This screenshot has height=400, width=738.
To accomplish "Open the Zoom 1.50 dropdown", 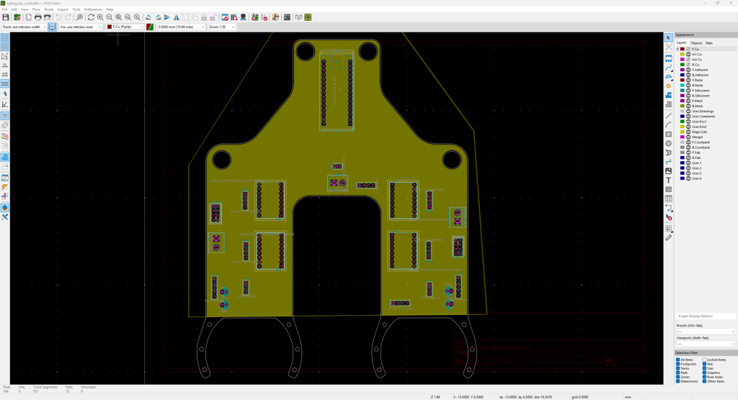I will tap(222, 27).
